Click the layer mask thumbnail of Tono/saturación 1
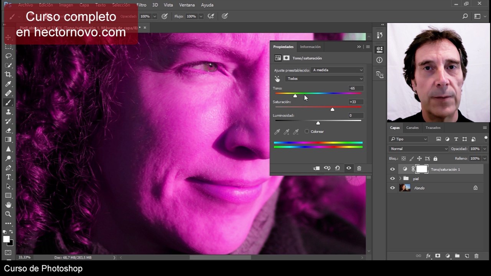The height and width of the screenshot is (276, 491). tap(422, 169)
